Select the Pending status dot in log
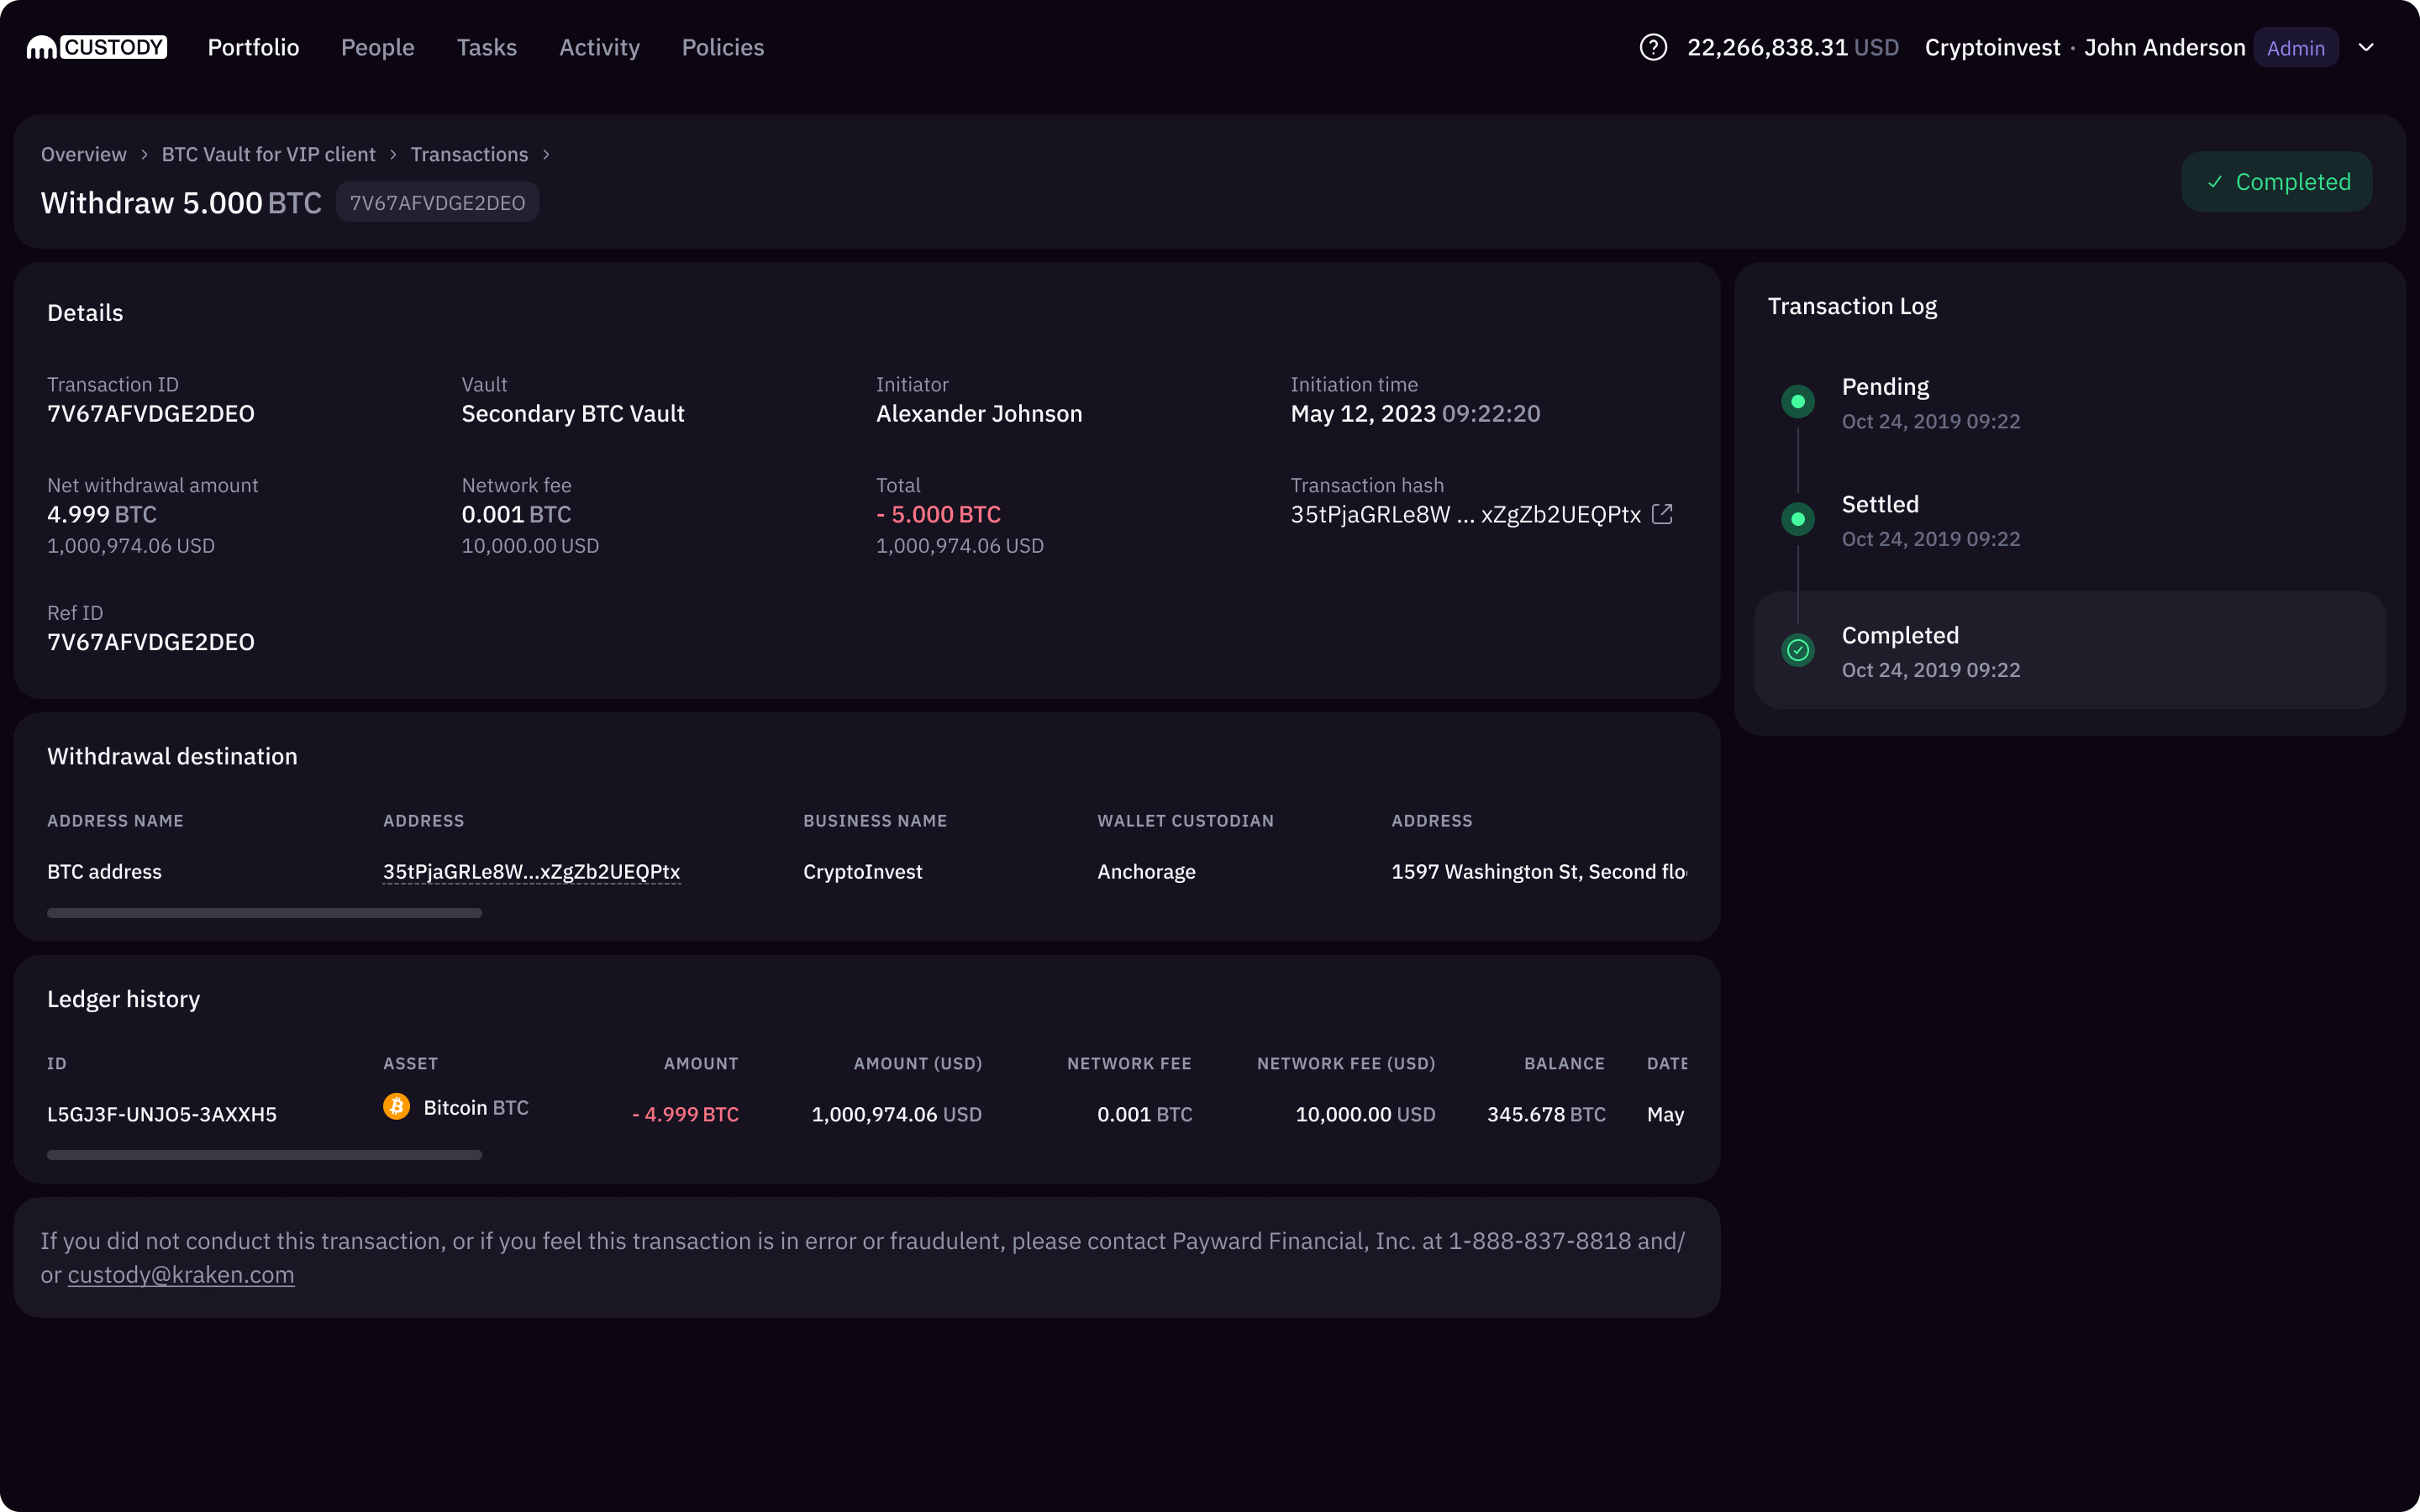This screenshot has height=1512, width=2420. coord(1798,402)
